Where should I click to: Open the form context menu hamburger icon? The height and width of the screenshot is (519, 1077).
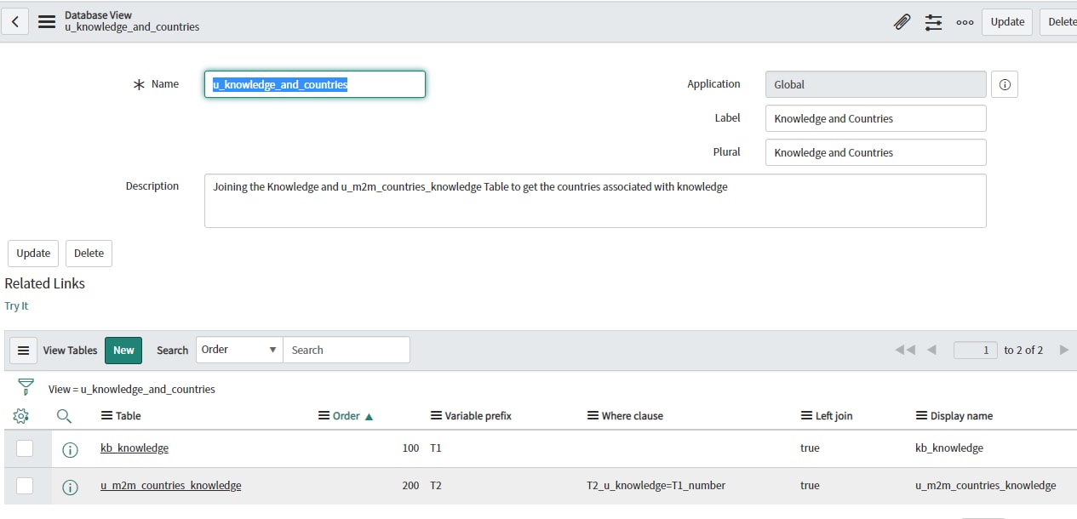[x=47, y=21]
